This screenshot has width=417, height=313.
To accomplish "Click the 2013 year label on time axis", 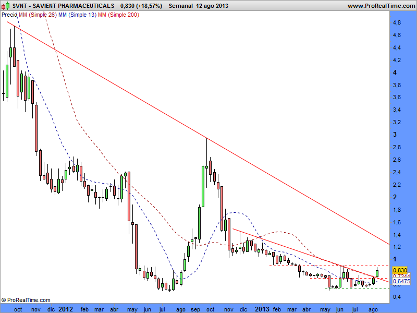I will click(x=262, y=309).
